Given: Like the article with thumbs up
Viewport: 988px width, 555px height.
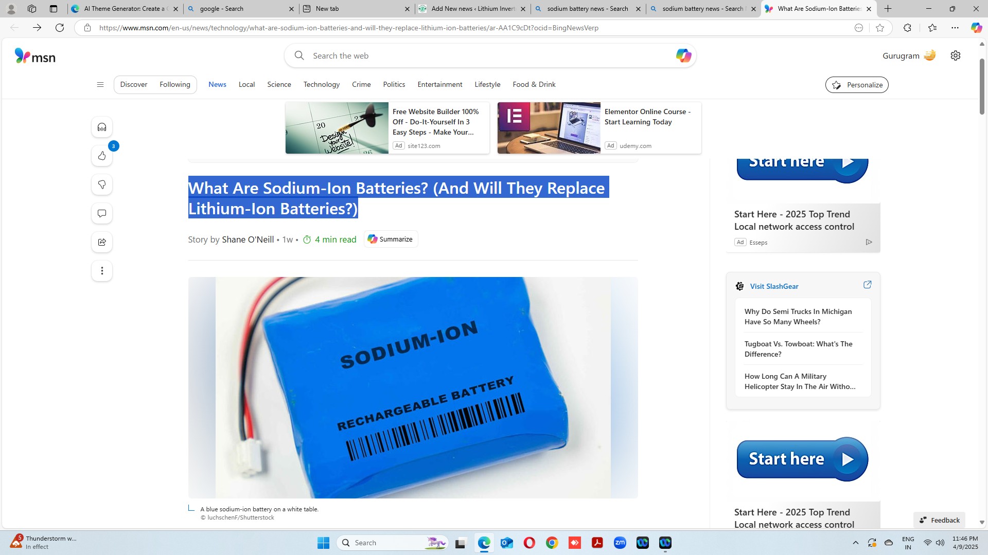Looking at the screenshot, I should 102,156.
